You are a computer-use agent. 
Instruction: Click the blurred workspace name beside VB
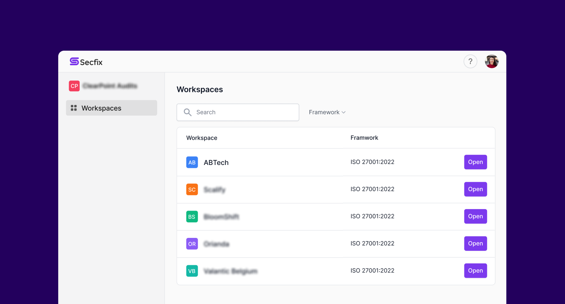pyautogui.click(x=231, y=271)
